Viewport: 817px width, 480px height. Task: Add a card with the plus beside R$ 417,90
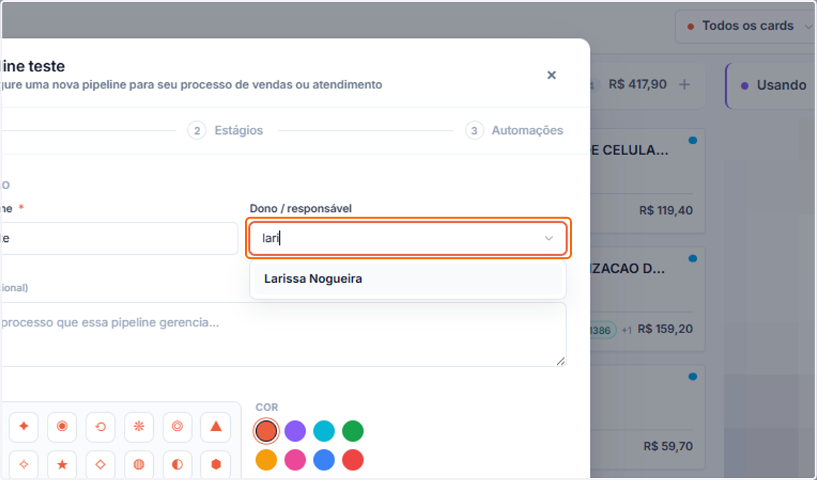point(685,84)
